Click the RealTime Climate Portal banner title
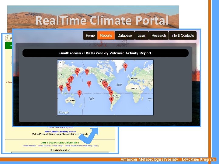 tap(102, 20)
